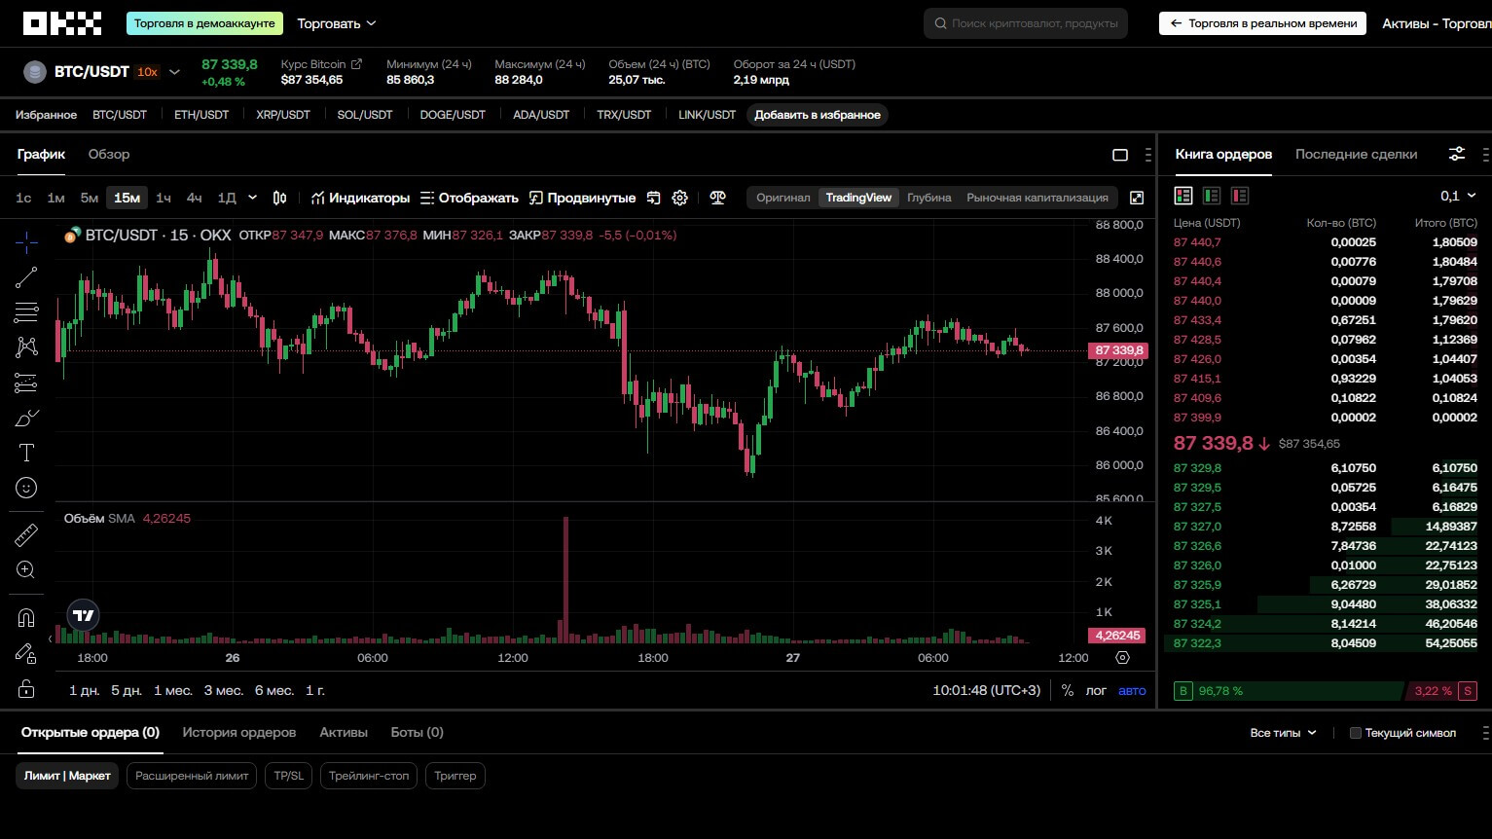The width and height of the screenshot is (1492, 839).
Task: Open the emoji sticker tool
Action: pos(26,488)
